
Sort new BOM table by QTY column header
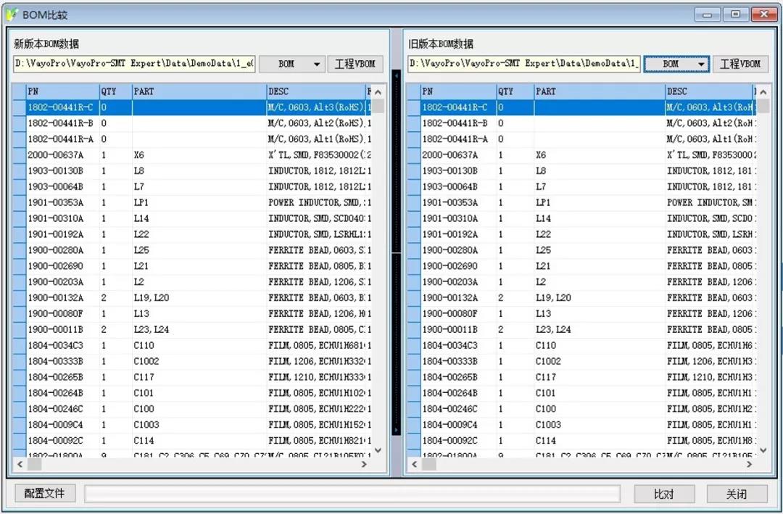(115, 92)
